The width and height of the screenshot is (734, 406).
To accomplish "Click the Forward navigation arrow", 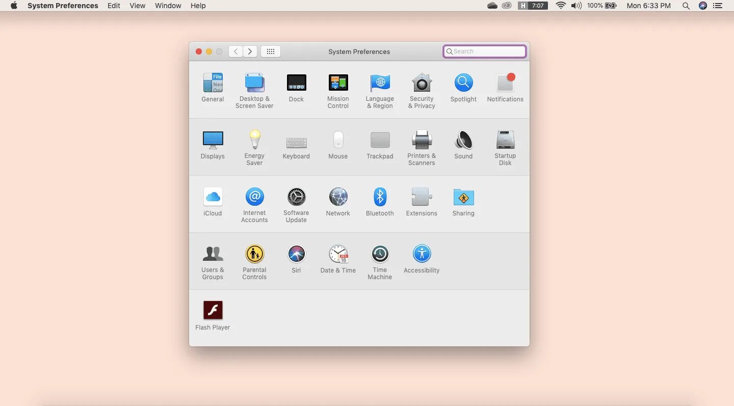I will [x=250, y=51].
